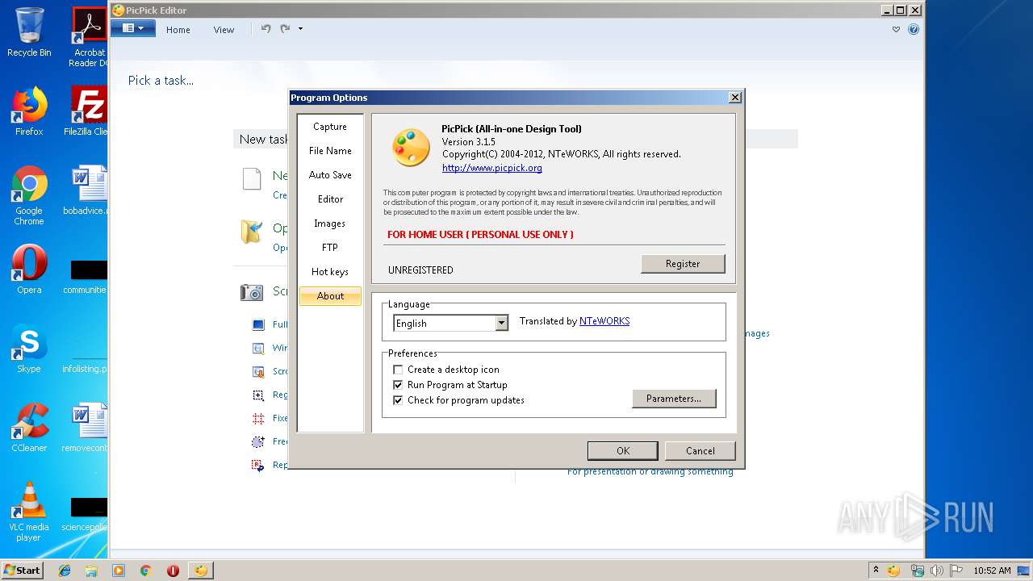This screenshot has width=1033, height=581.
Task: Open the blue Help icon in PicPick Editor
Action: [914, 29]
